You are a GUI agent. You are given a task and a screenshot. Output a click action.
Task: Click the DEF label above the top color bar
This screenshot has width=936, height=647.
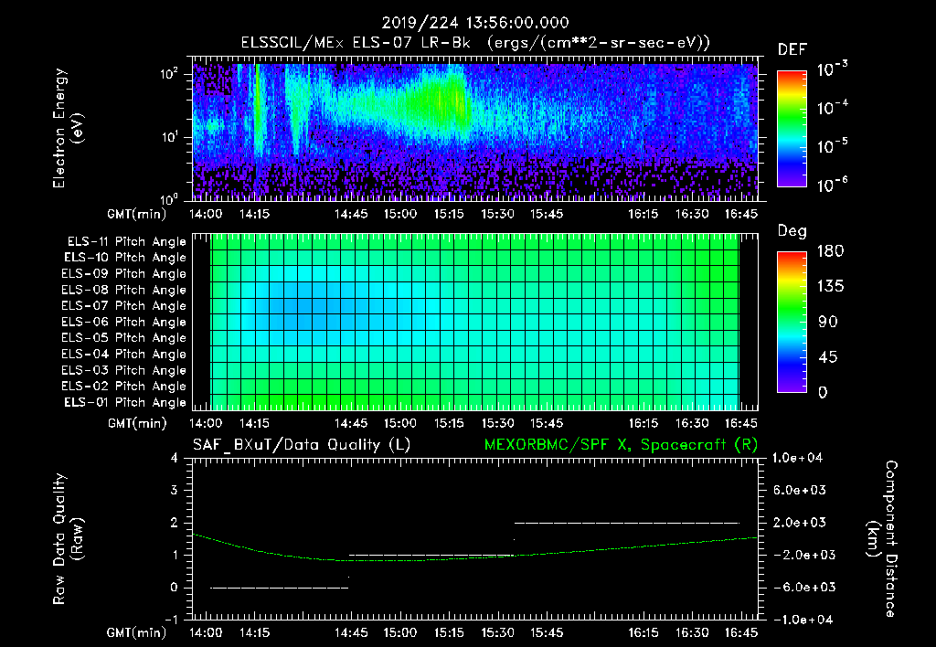coord(792,49)
